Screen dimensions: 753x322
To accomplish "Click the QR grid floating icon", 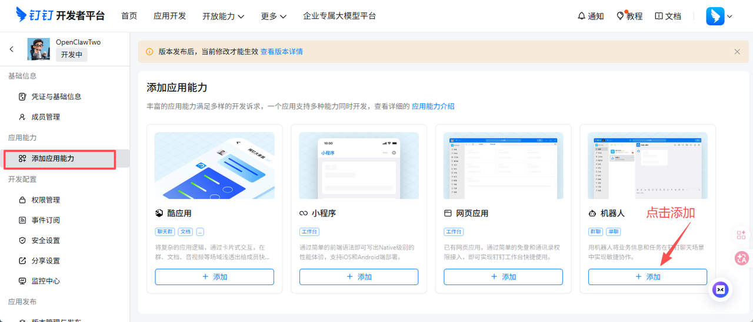I will (741, 235).
